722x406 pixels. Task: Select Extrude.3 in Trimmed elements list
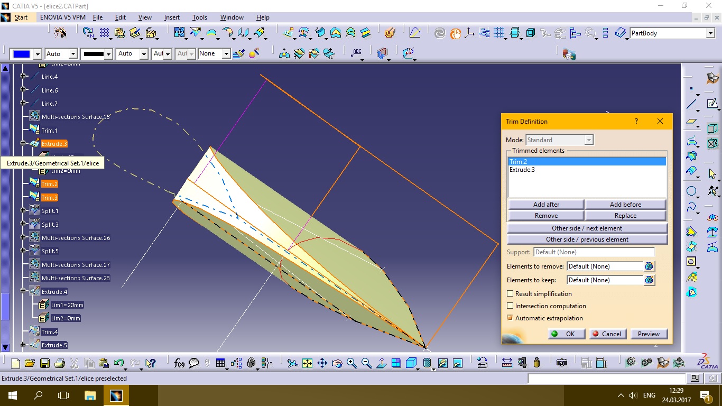(x=587, y=170)
